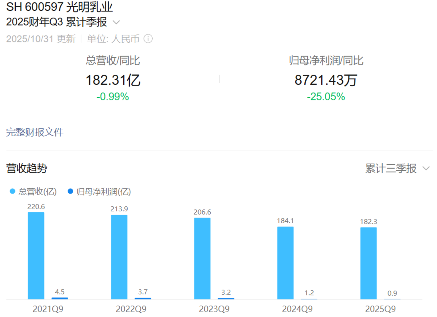Select the 2025Q9 revenue bar labeled 182.3
Image resolution: width=437 pixels, height=317 pixels.
(x=368, y=263)
